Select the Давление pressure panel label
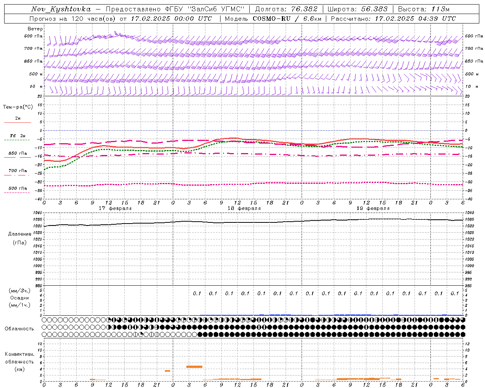This screenshot has width=485, height=388. [x=20, y=234]
